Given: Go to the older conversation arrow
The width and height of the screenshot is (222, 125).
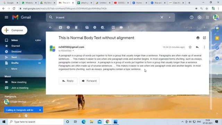Looking at the screenshot, I should 204,27.
